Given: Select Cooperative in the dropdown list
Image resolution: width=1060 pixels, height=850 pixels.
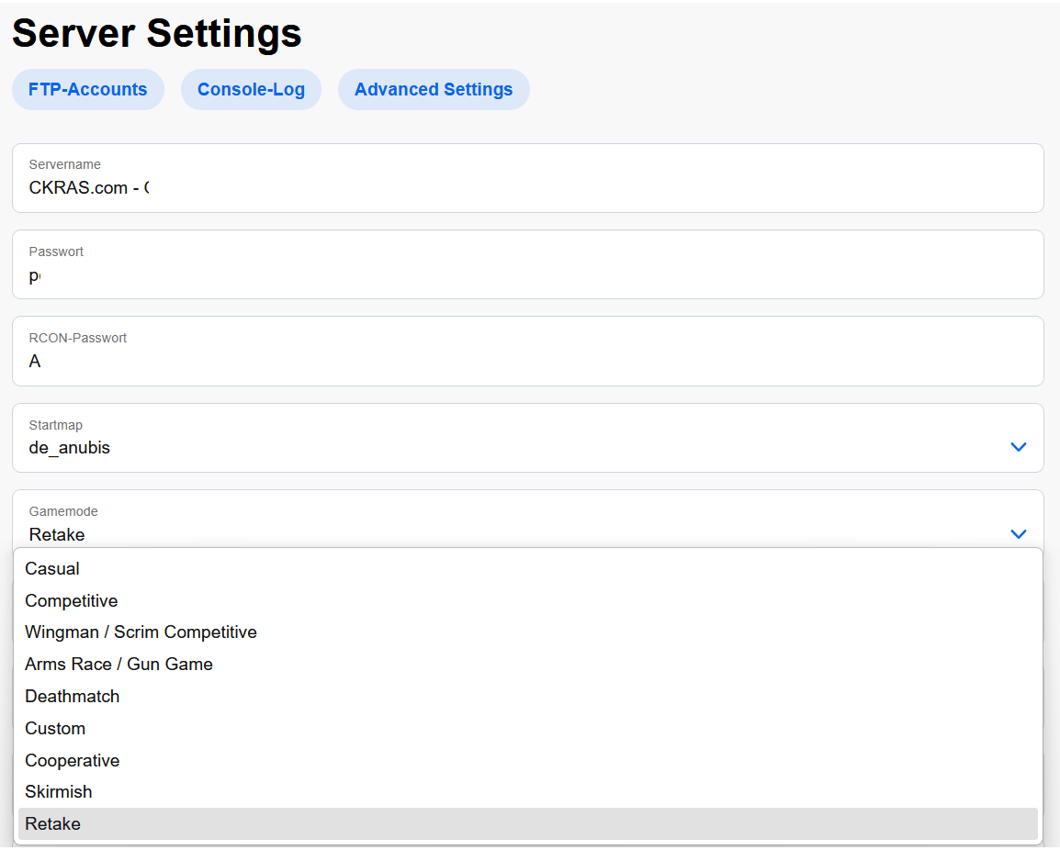Looking at the screenshot, I should pyautogui.click(x=73, y=760).
